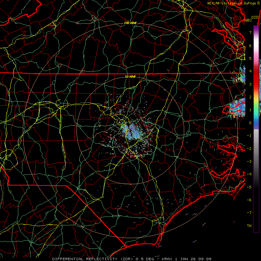Click the color scale value 5
261x261 pixels.
(x=250, y=58)
